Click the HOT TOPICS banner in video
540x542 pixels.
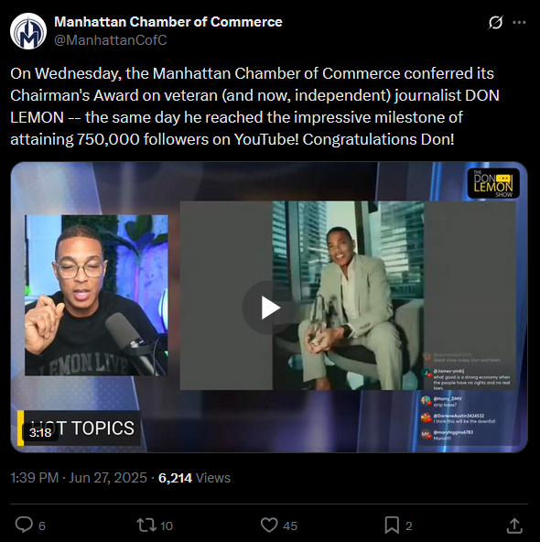[80, 428]
